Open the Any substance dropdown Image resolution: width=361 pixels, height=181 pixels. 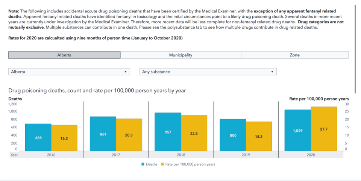(x=208, y=71)
